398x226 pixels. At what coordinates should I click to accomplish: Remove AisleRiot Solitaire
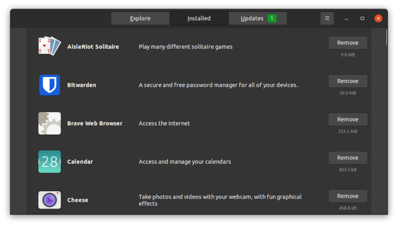coord(348,43)
